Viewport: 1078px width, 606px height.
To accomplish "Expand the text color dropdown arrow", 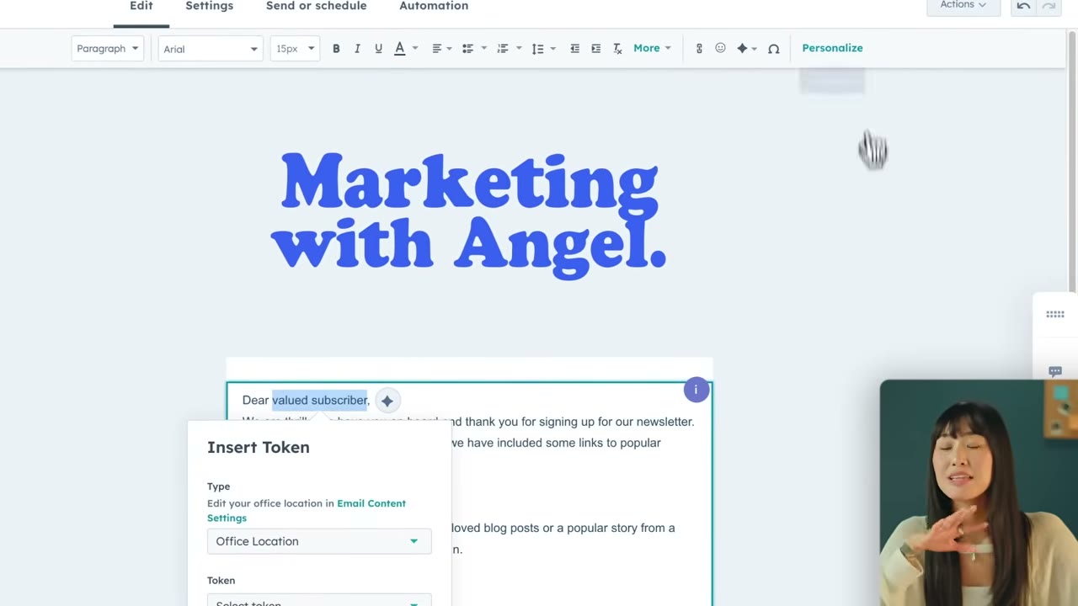I will click(x=414, y=49).
